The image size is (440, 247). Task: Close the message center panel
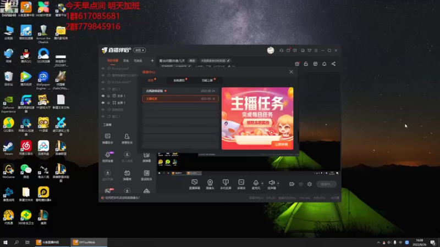(x=291, y=72)
